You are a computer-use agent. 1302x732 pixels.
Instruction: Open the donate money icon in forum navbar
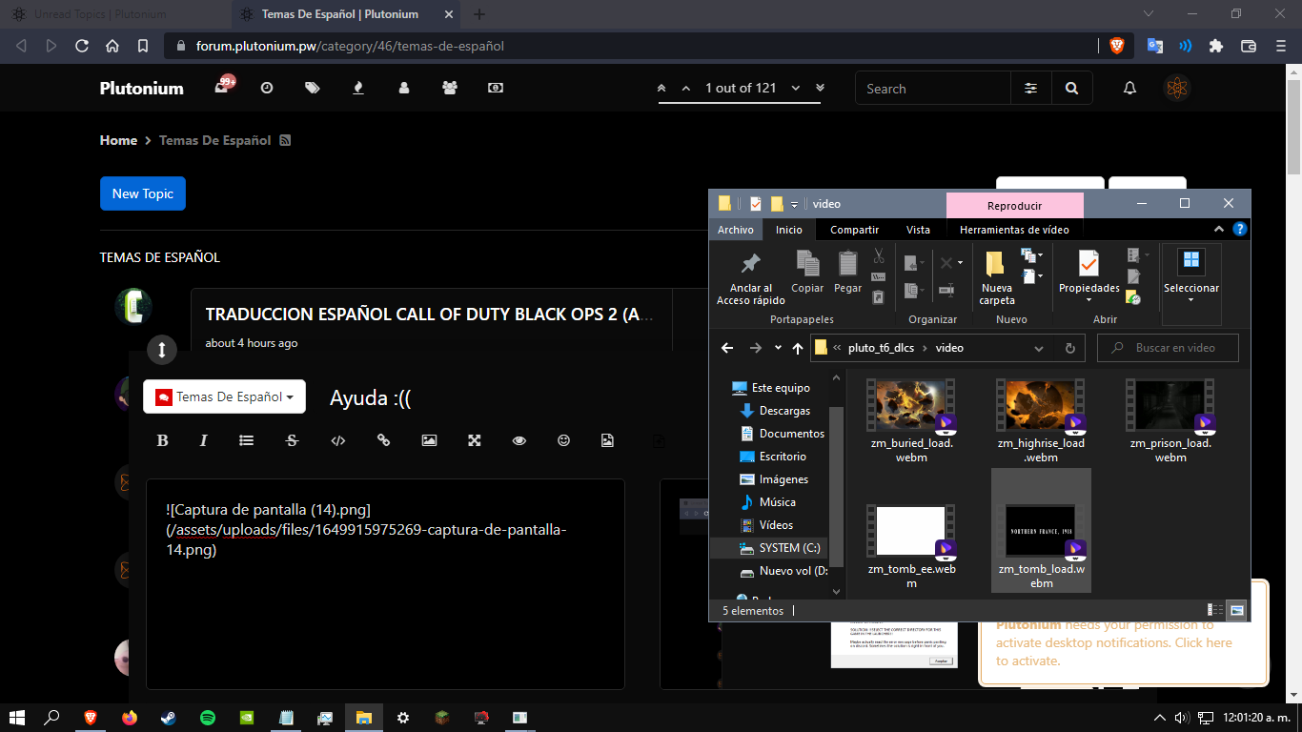[496, 88]
